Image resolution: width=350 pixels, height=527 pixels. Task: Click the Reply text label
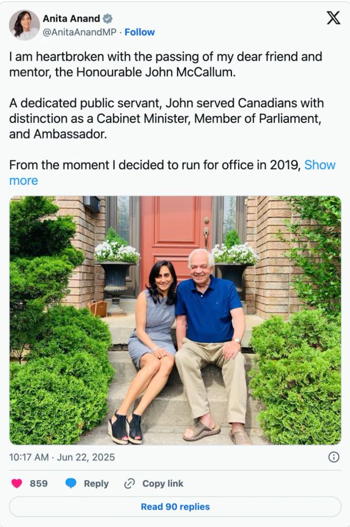click(x=96, y=483)
